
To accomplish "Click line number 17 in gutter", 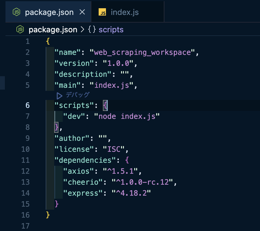I will pyautogui.click(x=25, y=226).
